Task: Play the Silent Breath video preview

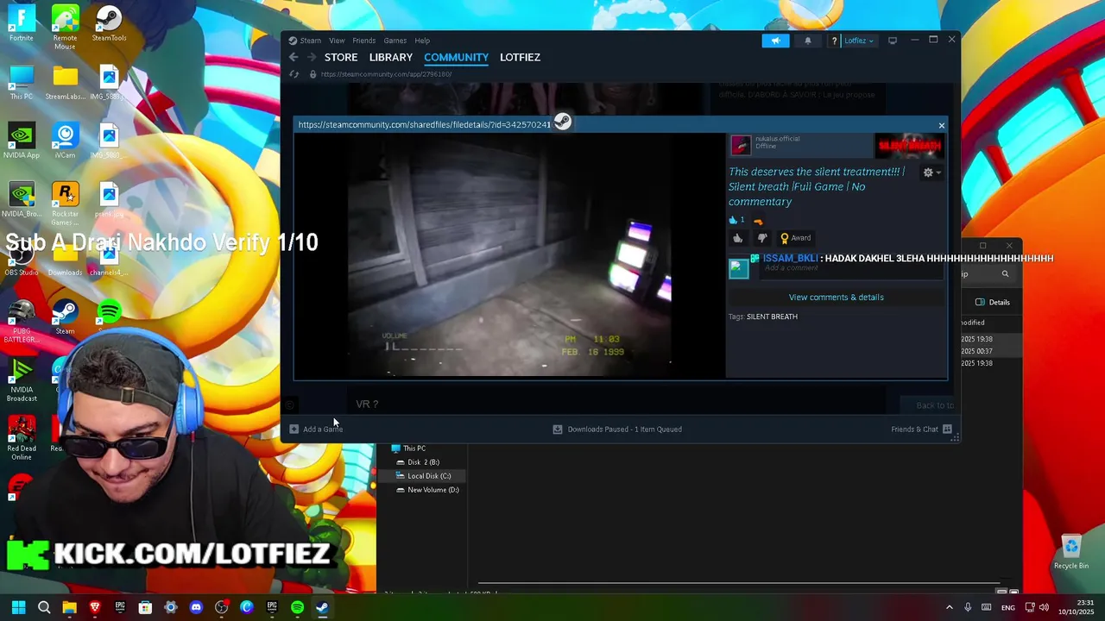Action: tap(509, 256)
